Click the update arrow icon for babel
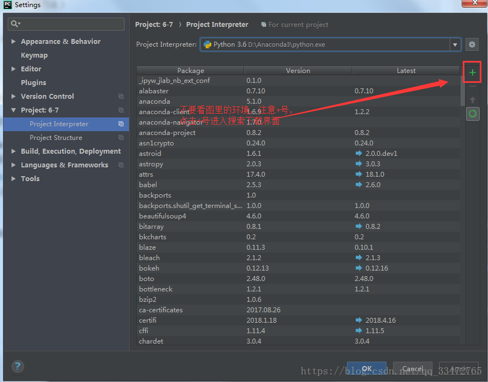The width and height of the screenshot is (488, 382). tap(358, 184)
